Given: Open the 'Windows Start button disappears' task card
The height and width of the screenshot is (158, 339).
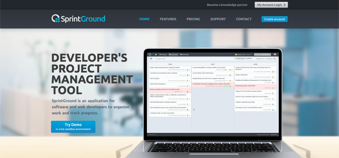Looking at the screenshot, I should [x=213, y=85].
